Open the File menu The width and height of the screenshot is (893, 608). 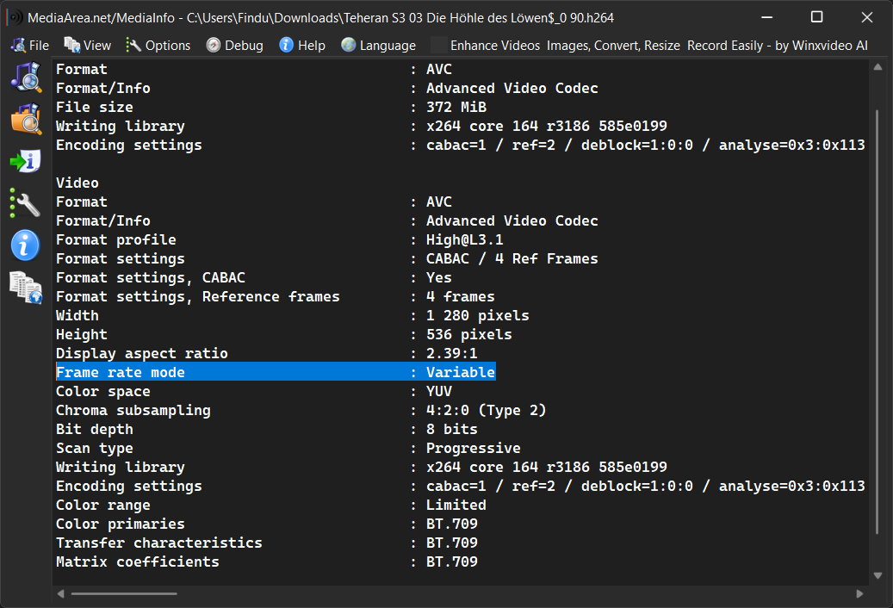tap(31, 46)
